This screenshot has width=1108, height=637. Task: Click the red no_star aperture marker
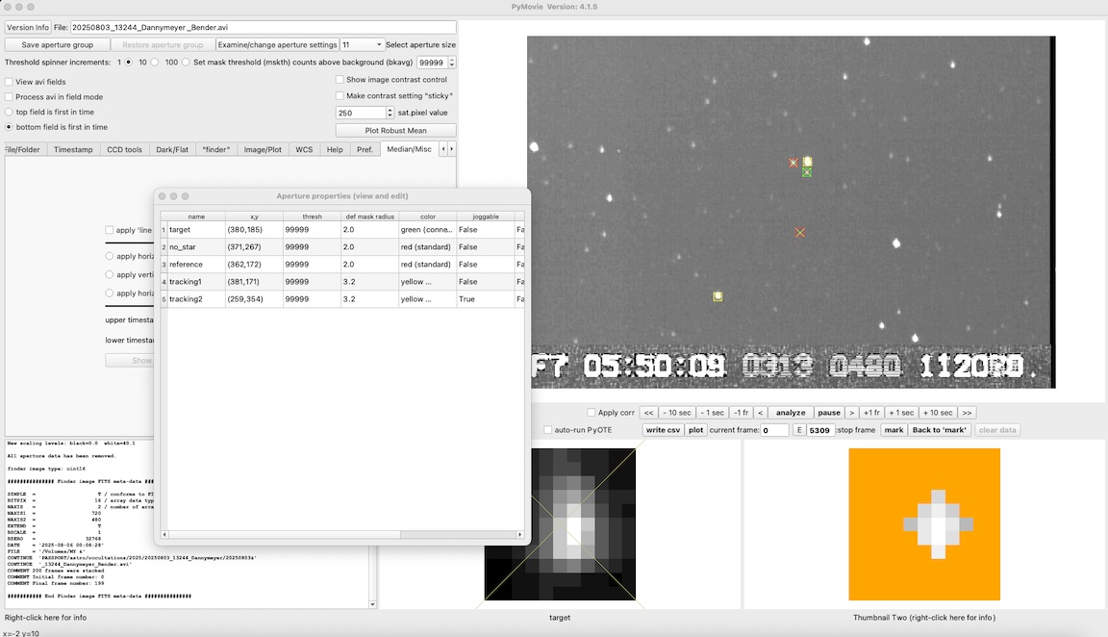[x=799, y=233]
